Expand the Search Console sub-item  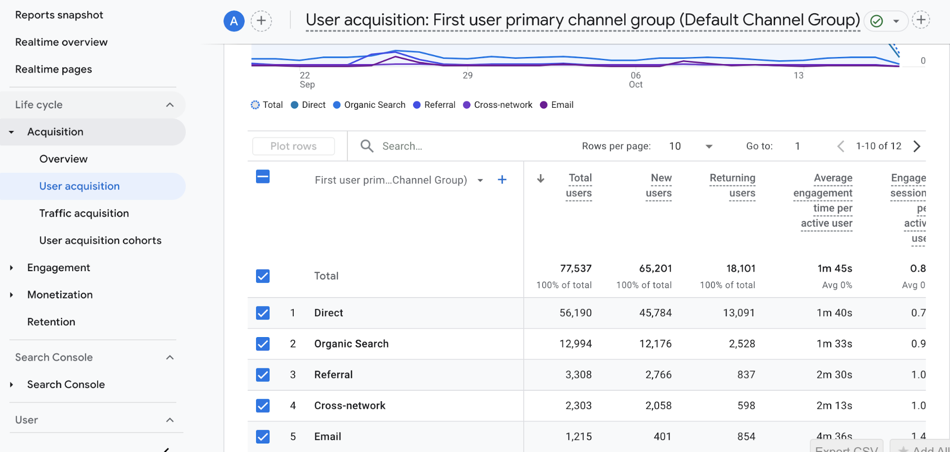11,385
